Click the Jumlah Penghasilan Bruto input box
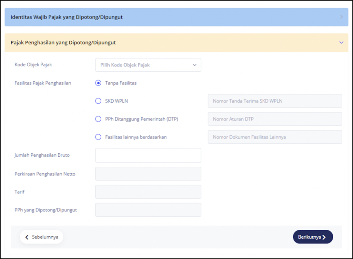The width and height of the screenshot is (353, 259). (x=148, y=155)
